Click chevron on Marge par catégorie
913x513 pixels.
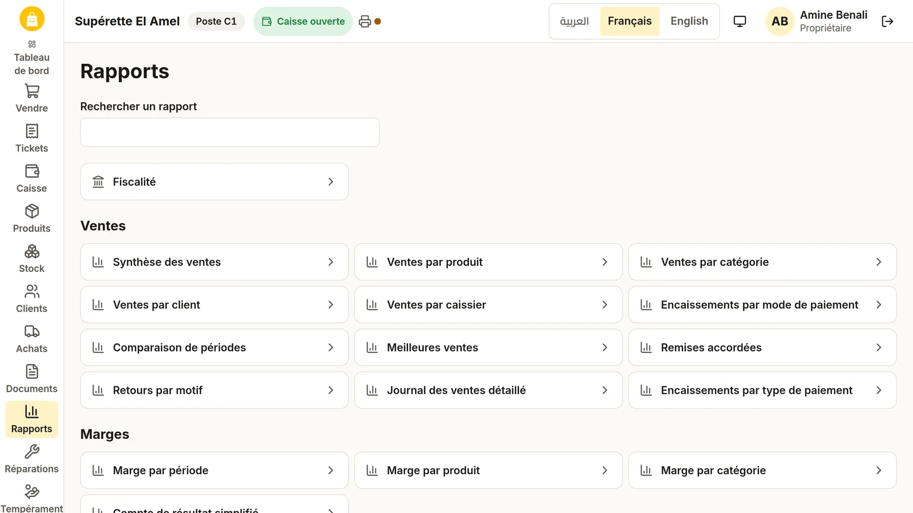coord(879,470)
